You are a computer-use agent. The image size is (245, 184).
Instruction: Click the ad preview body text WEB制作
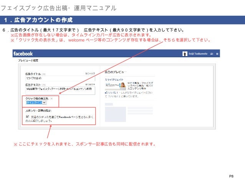(x=140, y=86)
